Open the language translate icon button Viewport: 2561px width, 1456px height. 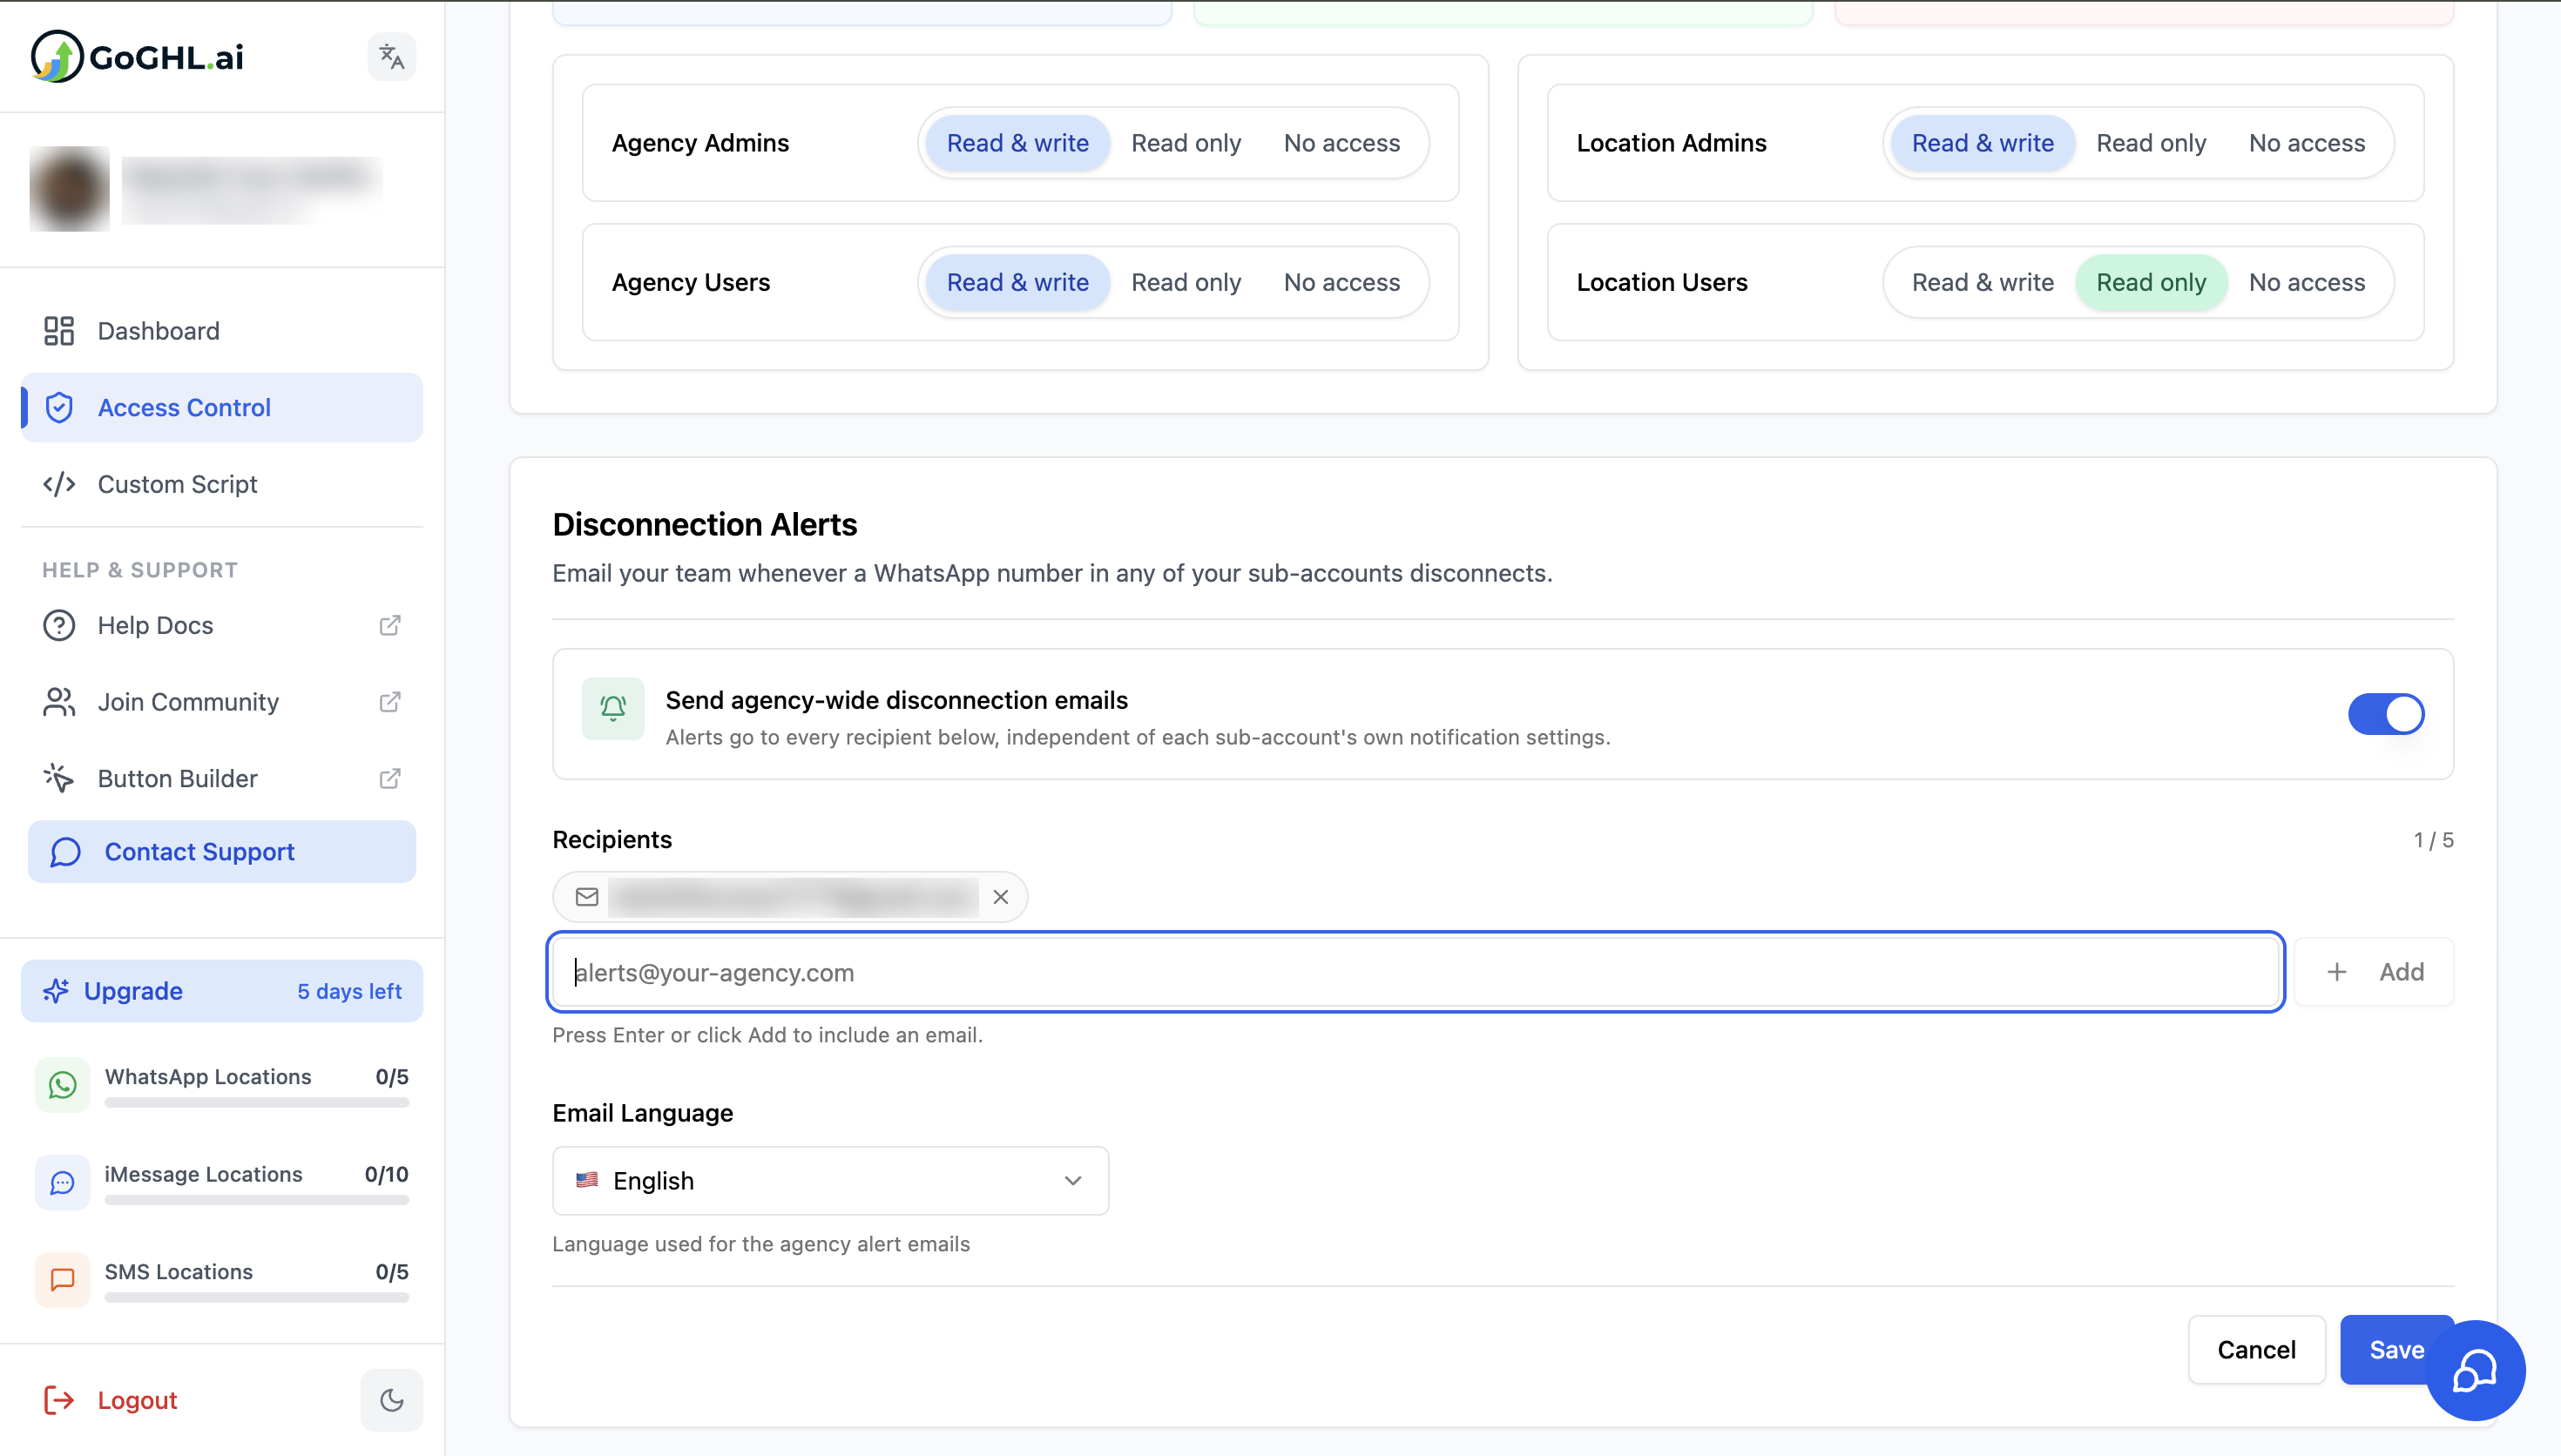[x=392, y=57]
